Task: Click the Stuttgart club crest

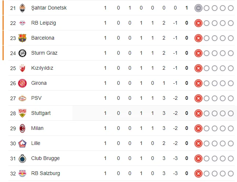Action: [x=22, y=113]
